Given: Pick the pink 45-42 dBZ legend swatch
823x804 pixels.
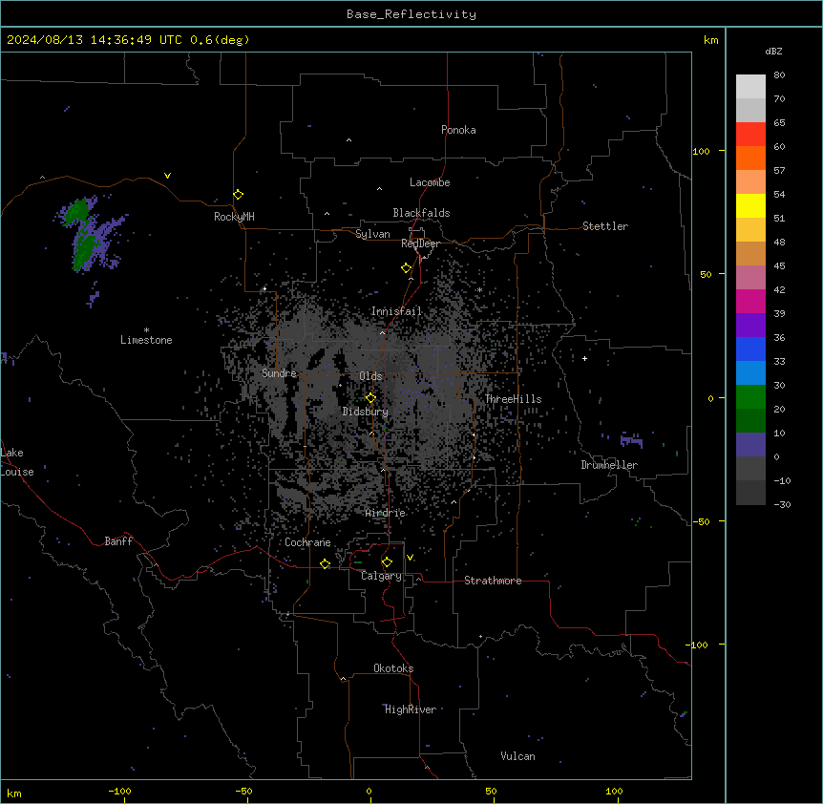Looking at the screenshot, I should coord(750,278).
